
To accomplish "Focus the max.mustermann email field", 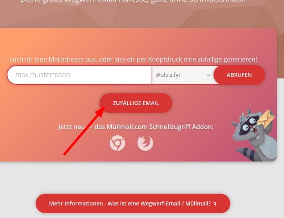I will (79, 75).
